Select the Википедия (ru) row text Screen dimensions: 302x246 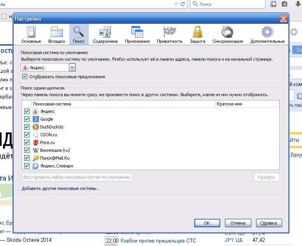[x=55, y=150]
